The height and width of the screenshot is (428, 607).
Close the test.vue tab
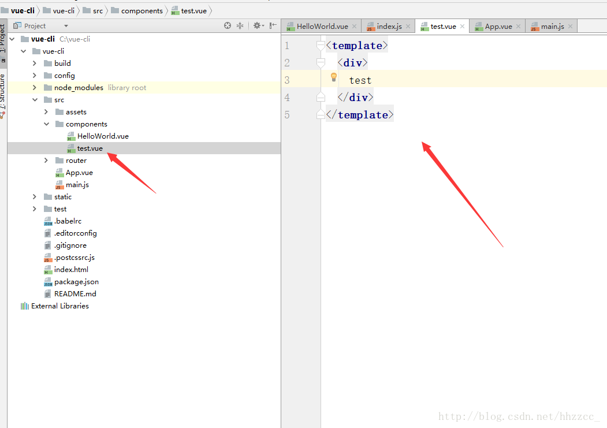[x=462, y=27]
